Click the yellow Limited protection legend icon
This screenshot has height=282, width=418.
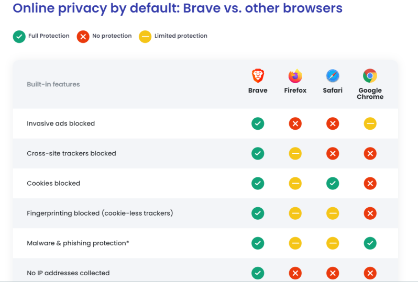[x=145, y=37]
